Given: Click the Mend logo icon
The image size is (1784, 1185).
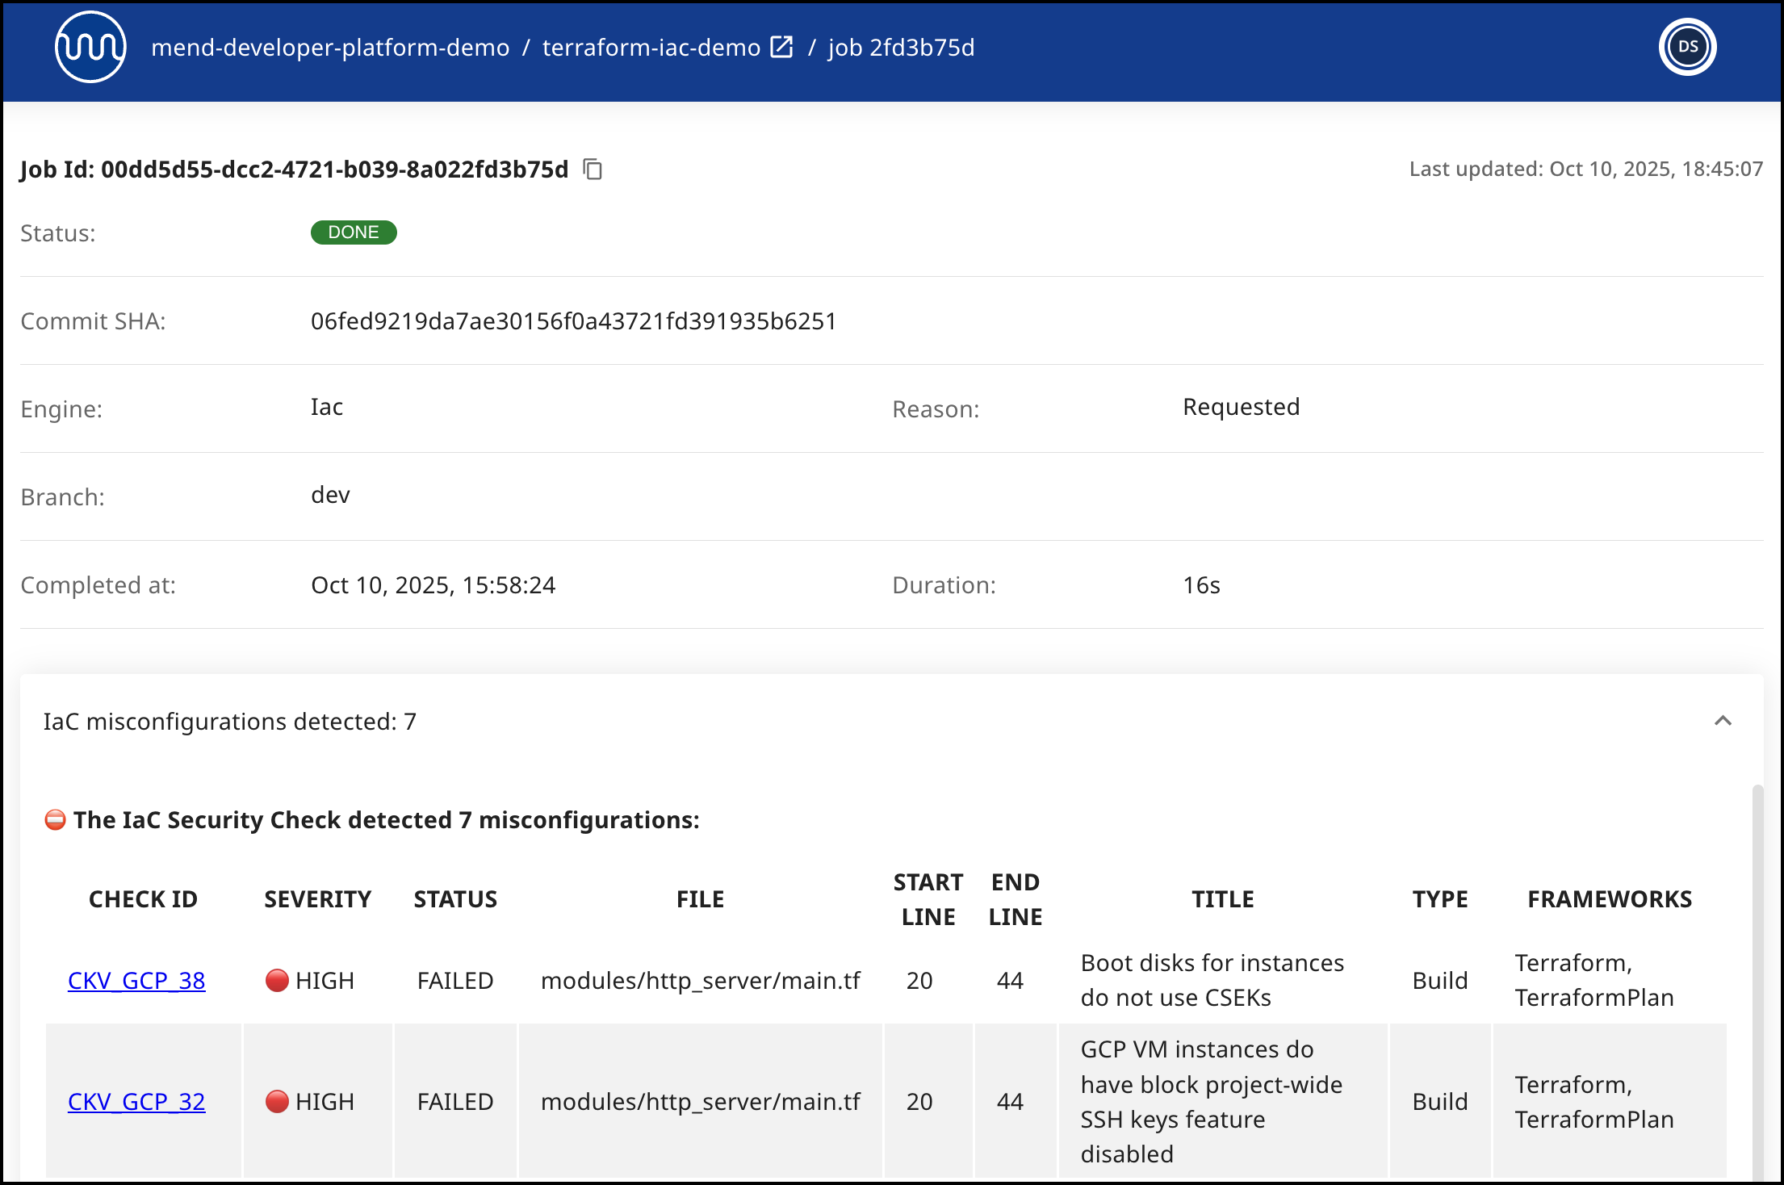Looking at the screenshot, I should point(90,47).
